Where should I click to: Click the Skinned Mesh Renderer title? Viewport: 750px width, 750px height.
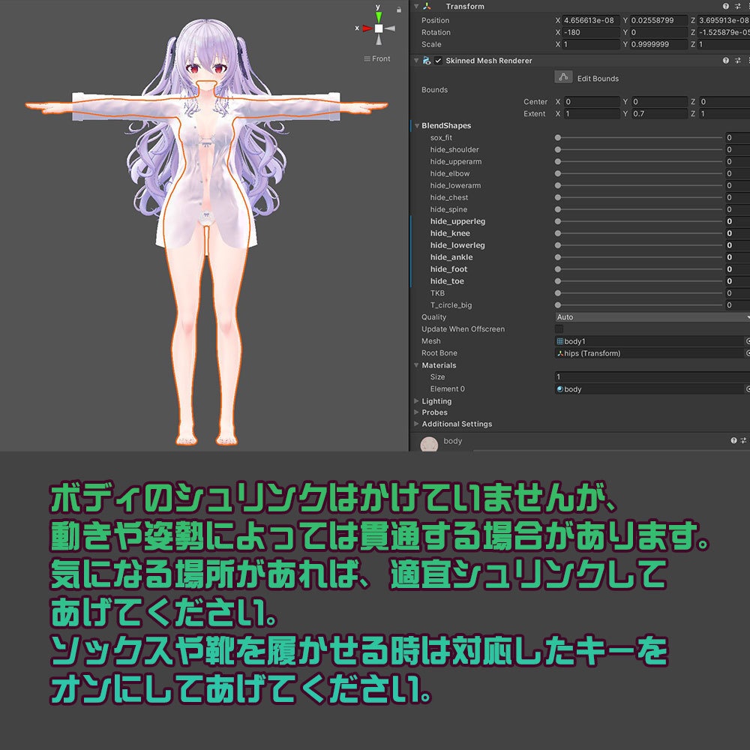tap(489, 60)
